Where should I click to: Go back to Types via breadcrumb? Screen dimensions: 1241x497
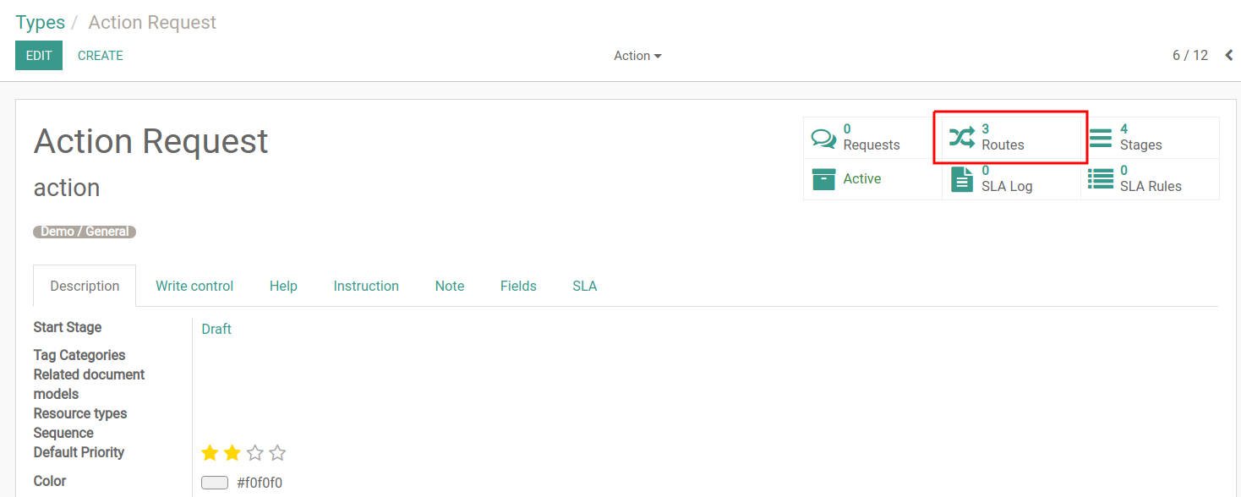(x=40, y=22)
